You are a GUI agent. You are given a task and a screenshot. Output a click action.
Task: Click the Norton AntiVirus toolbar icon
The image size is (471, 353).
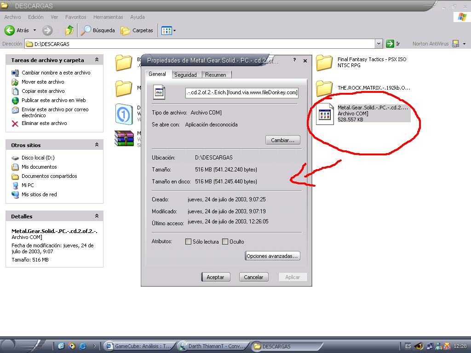tap(455, 44)
